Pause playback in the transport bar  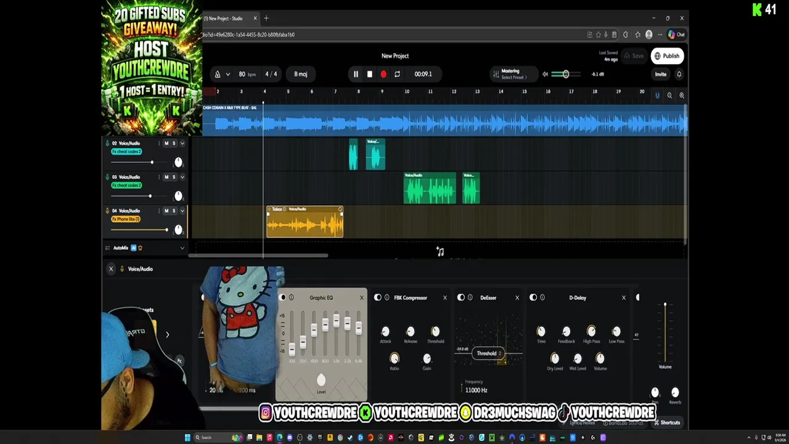(356, 74)
